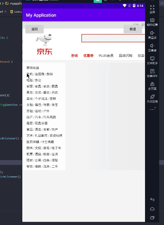Image resolution: width=164 pixels, height=225 pixels.
Task: Select 运营商 in the category list
Action: (x=40, y=74)
